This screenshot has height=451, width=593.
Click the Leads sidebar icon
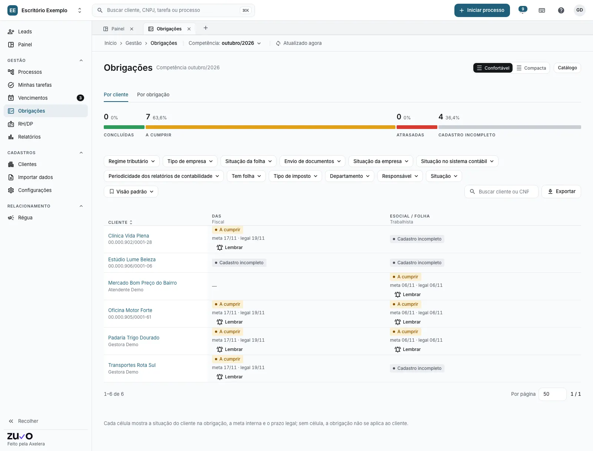[x=11, y=31]
